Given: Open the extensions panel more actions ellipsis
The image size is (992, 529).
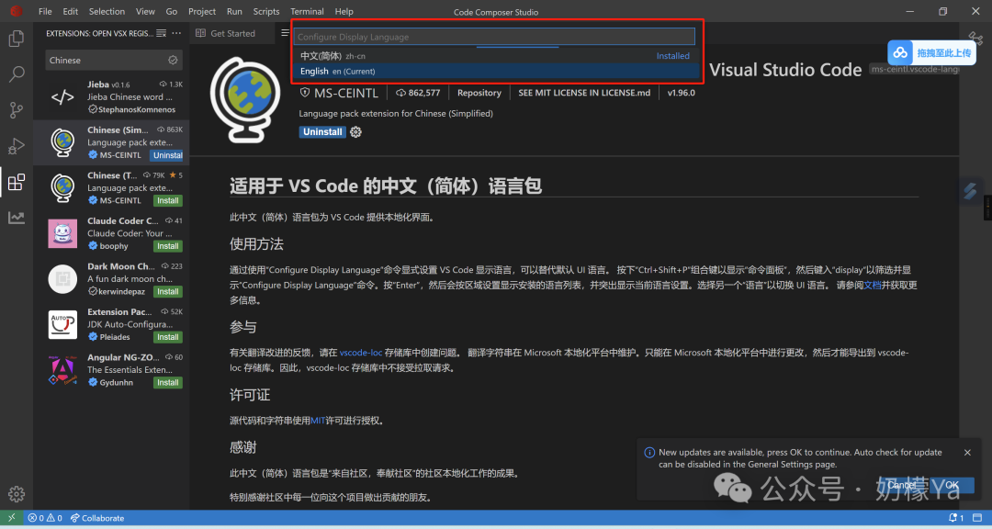Looking at the screenshot, I should [x=176, y=33].
